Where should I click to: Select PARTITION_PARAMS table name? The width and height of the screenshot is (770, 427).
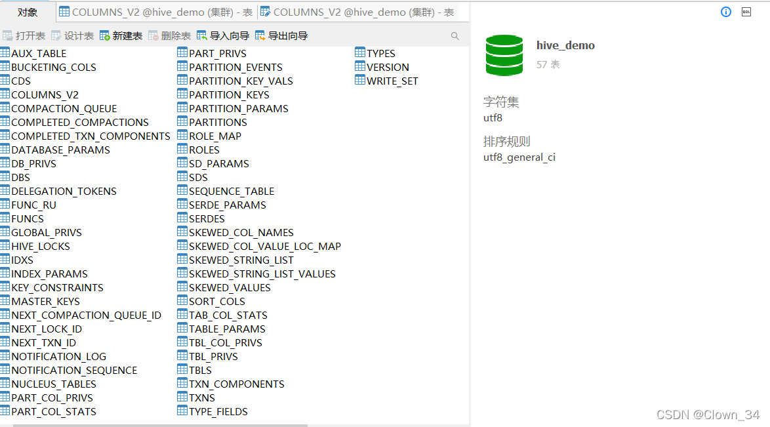click(239, 109)
